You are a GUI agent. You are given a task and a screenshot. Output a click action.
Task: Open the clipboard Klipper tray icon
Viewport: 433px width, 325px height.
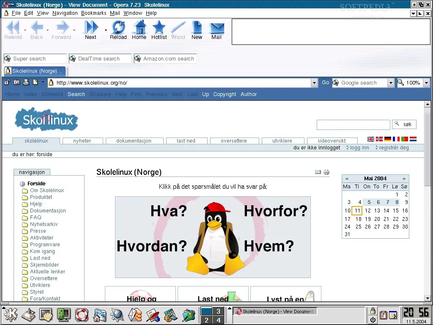coord(383,315)
